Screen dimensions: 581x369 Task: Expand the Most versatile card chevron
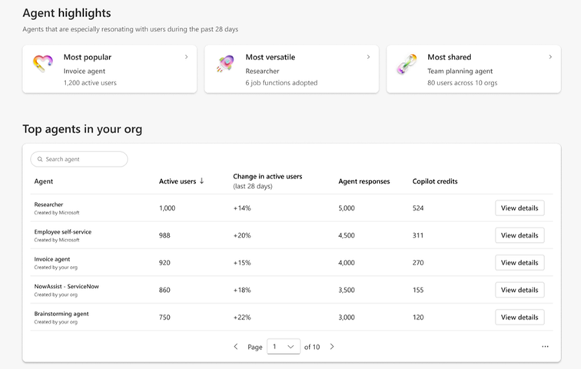368,57
